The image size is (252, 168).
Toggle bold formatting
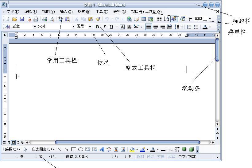click(x=97, y=27)
